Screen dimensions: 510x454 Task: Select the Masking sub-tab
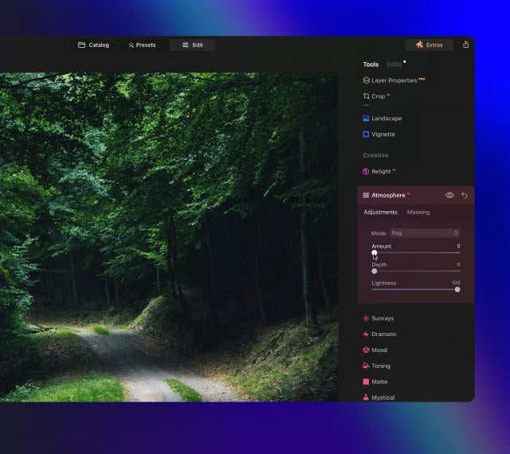[x=418, y=212]
